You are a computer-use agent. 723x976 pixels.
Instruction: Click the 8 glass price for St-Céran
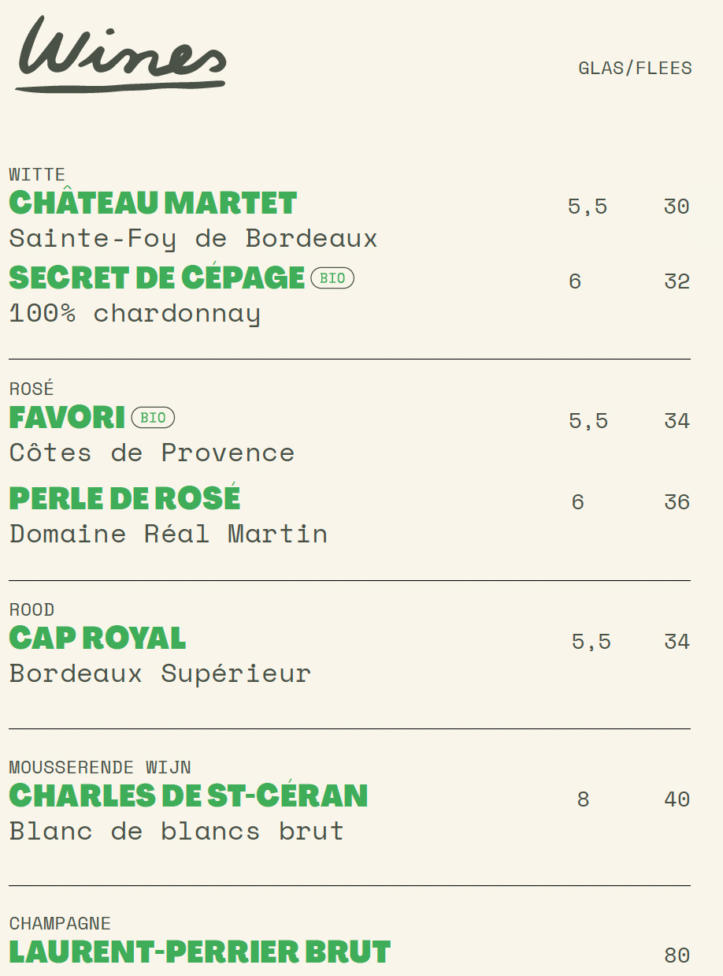pyautogui.click(x=583, y=799)
